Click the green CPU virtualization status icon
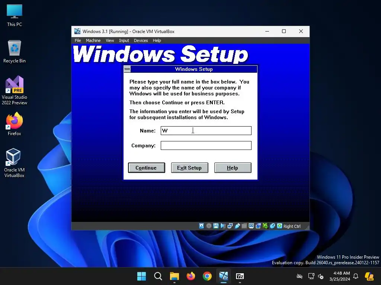Viewport: 381px width, 285px height. point(265,226)
